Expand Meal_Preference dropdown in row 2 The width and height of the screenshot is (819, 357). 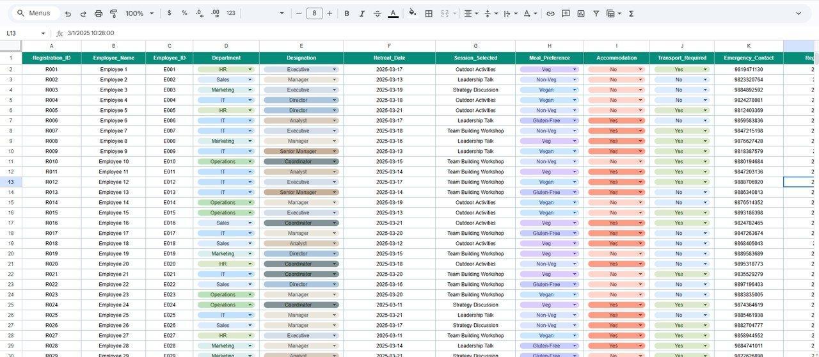575,70
